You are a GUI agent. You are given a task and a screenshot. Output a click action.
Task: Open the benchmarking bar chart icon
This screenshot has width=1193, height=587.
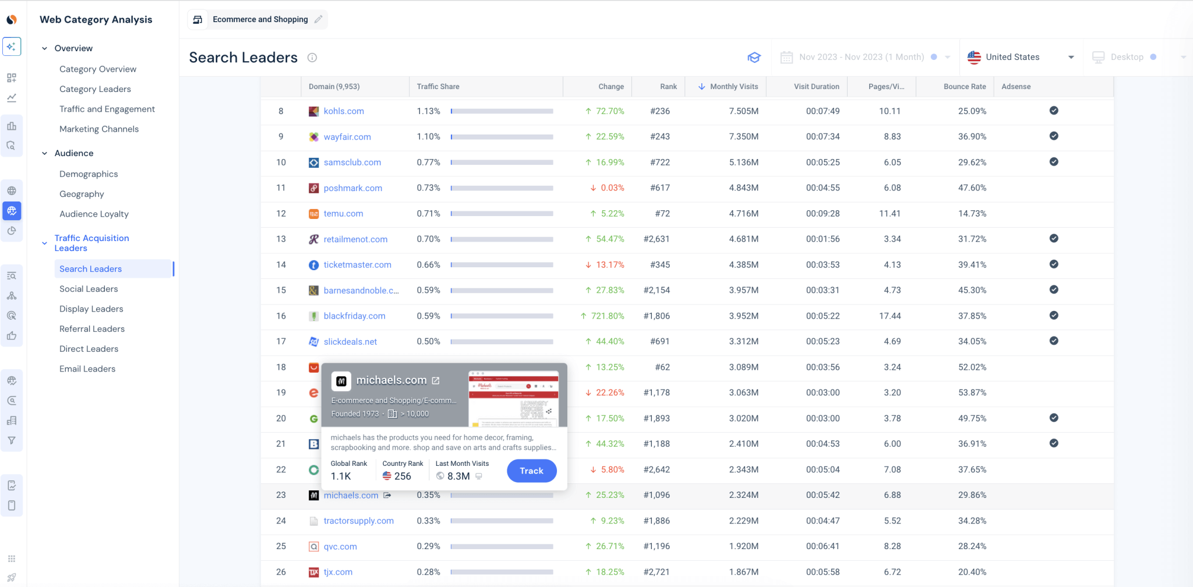click(12, 125)
